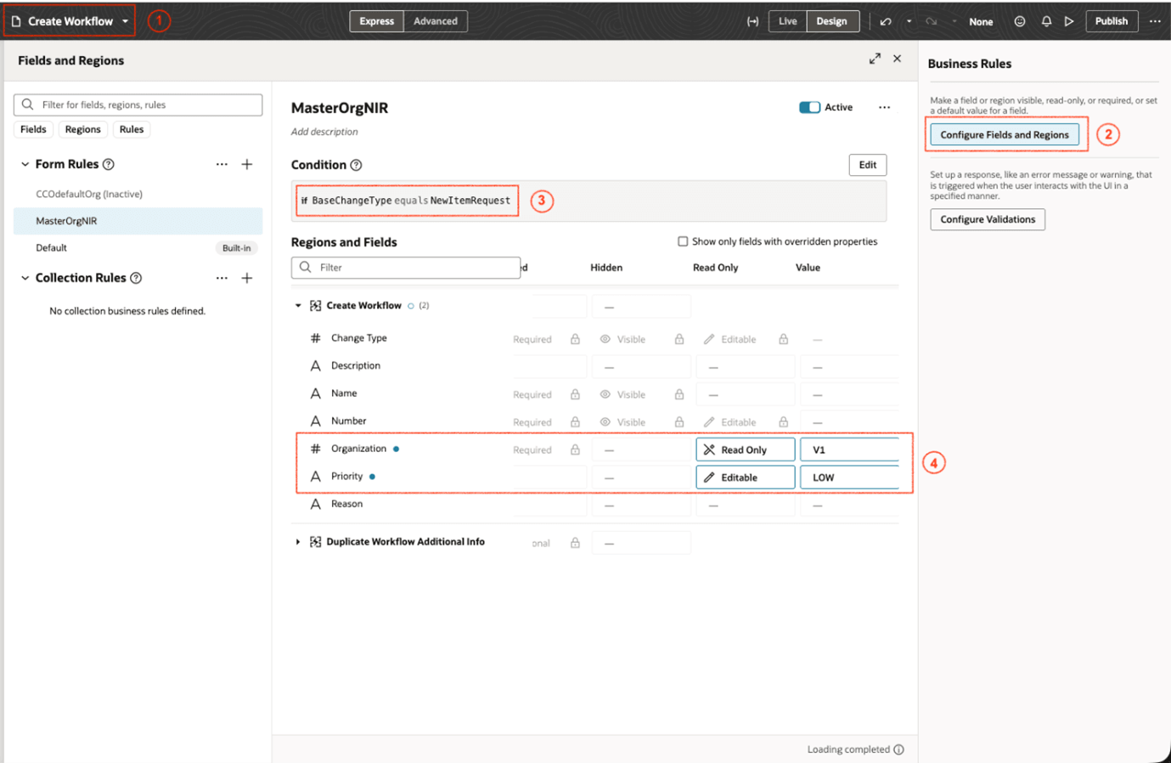The height and width of the screenshot is (763, 1171).
Task: Open the Form Rules more options menu
Action: click(222, 164)
